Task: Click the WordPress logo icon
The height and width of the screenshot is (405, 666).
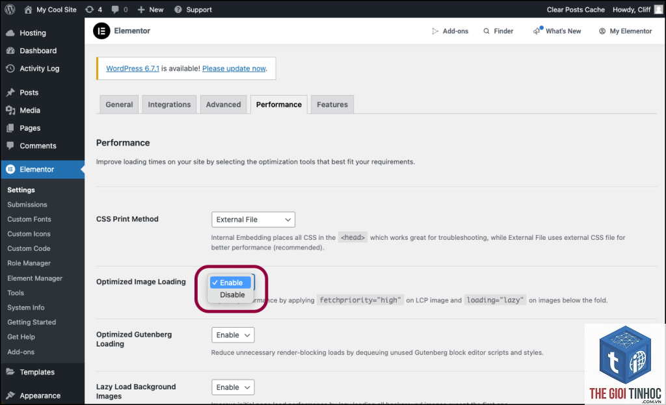Action: coord(10,9)
